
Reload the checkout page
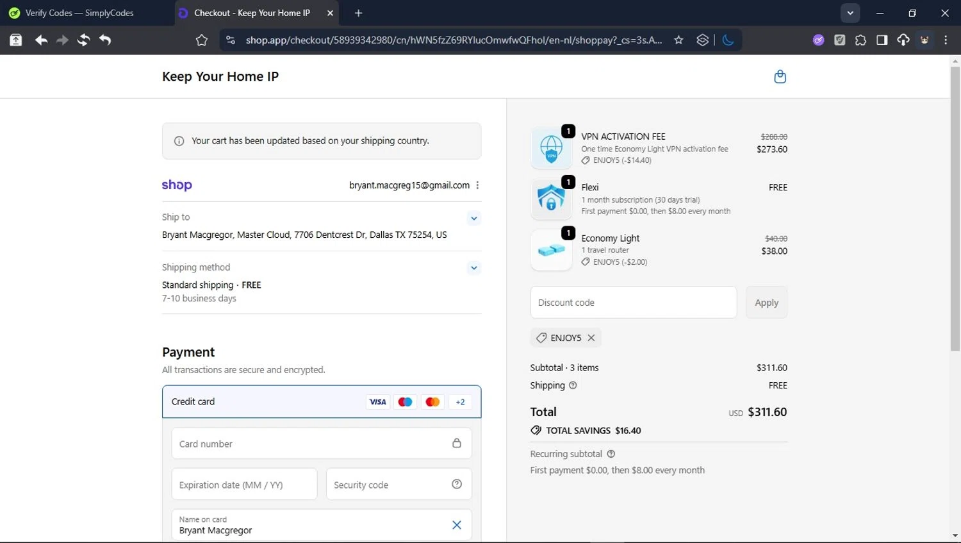[x=83, y=40]
